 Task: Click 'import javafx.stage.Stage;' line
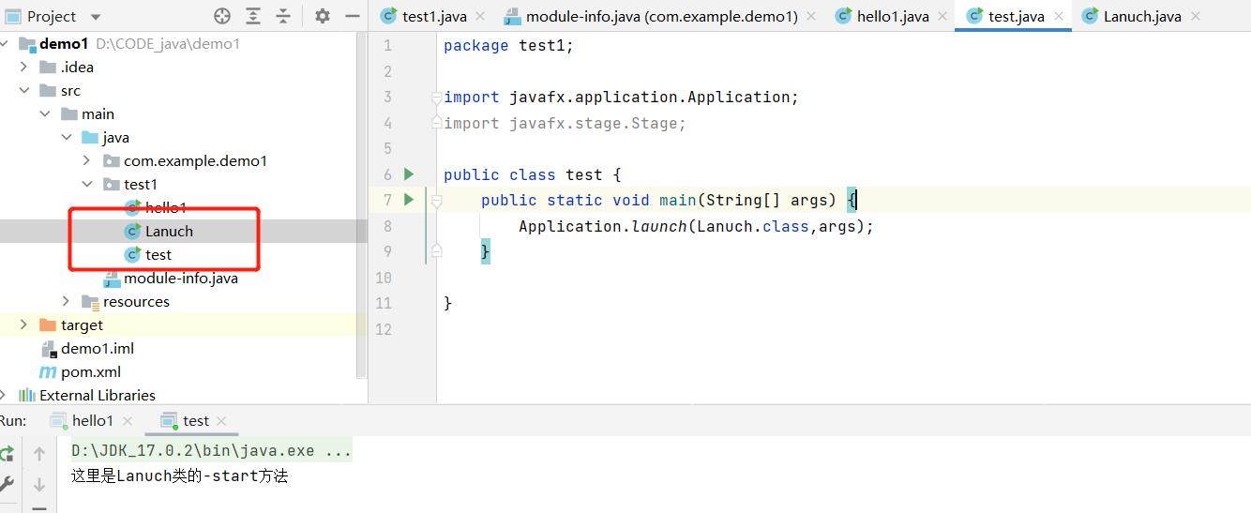(565, 123)
